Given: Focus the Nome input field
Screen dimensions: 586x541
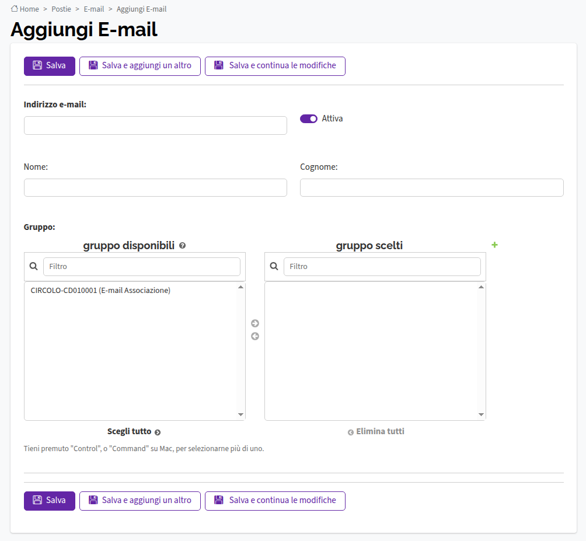Looking at the screenshot, I should 155,187.
